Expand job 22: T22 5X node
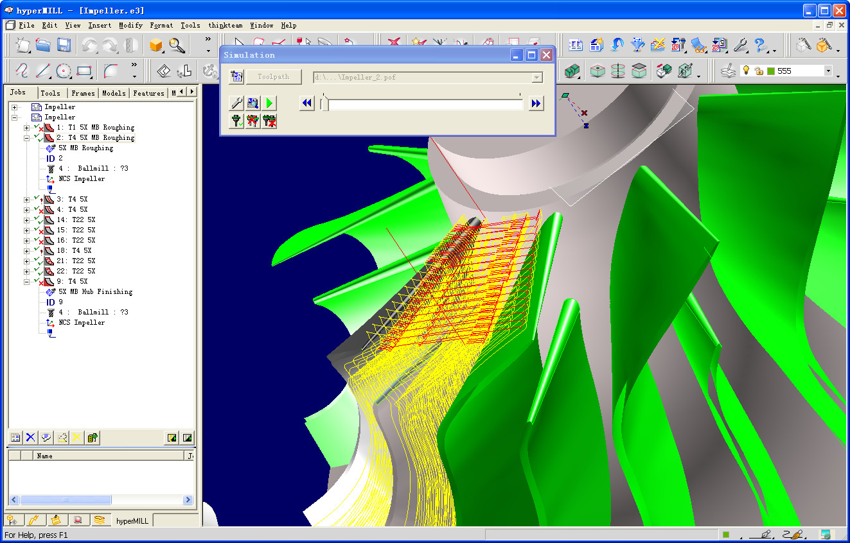 (27, 271)
